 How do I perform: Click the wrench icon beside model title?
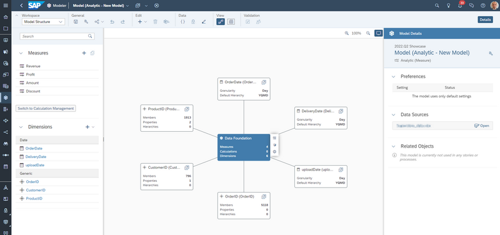(x=491, y=53)
